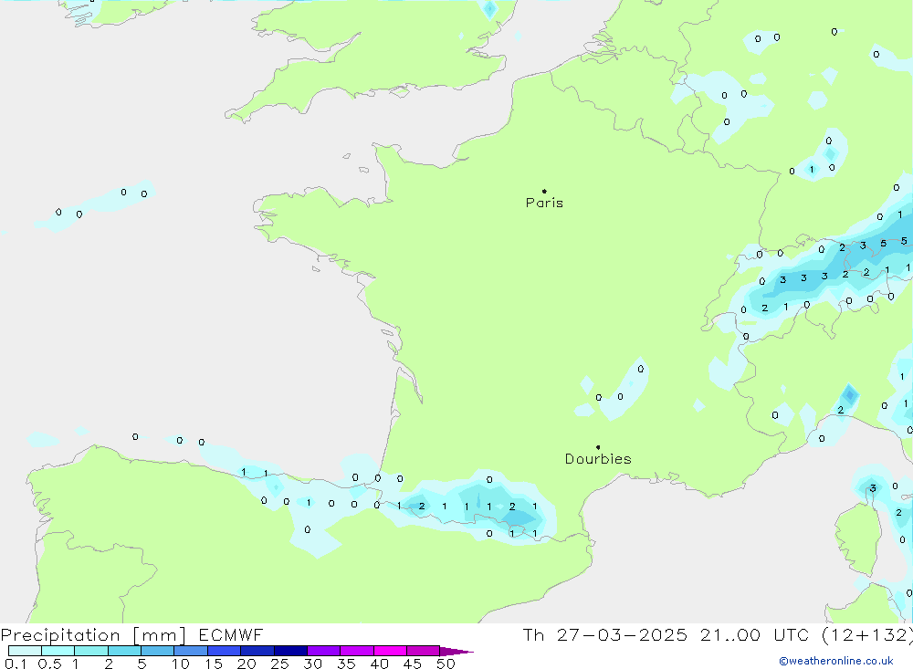Pick the legend swatch between 25 and 30
Viewport: 913px width, 669px height.
click(290, 651)
